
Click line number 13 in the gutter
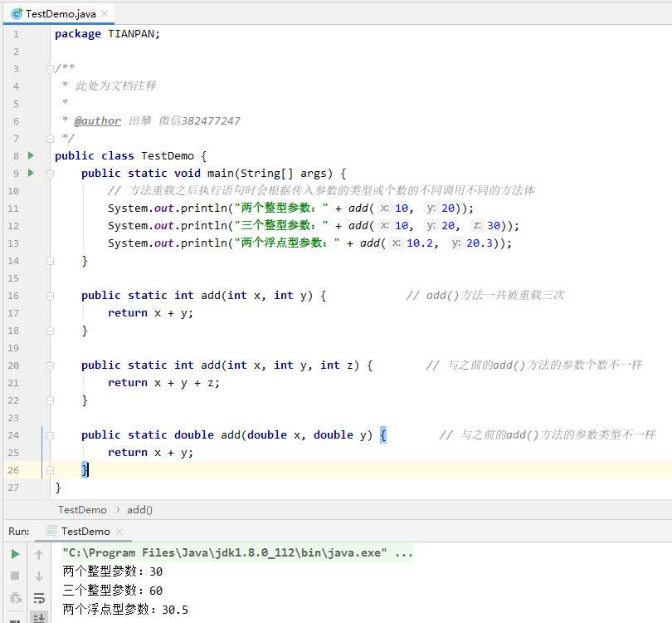pyautogui.click(x=13, y=243)
